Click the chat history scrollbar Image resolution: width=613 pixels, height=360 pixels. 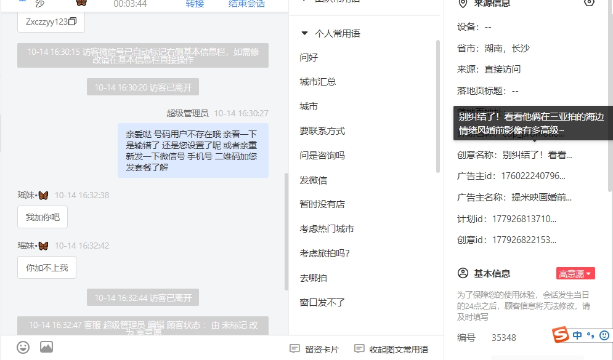[286, 231]
